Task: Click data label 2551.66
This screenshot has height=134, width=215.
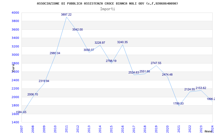Action: [x=145, y=72]
